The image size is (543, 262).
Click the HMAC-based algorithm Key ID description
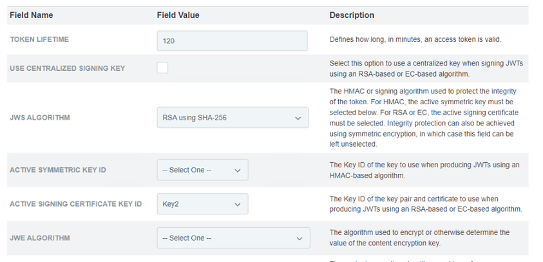(x=424, y=170)
